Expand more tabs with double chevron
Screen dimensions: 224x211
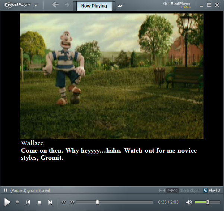[120, 6]
